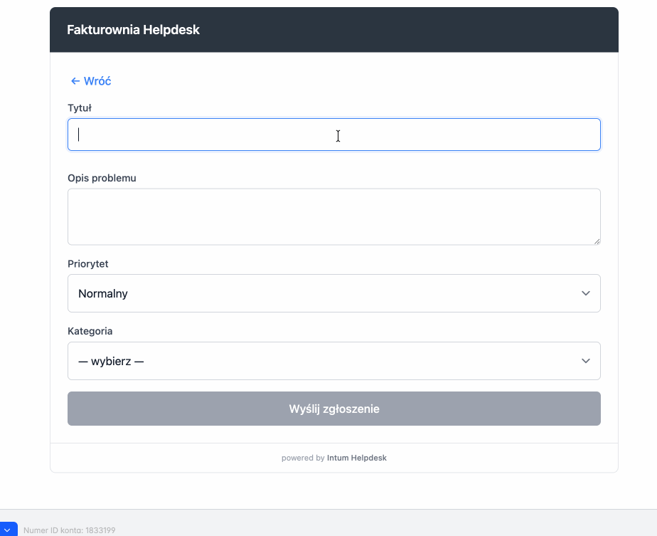Open the Intum Helpdesk footer link
657x536 pixels.
(x=356, y=458)
